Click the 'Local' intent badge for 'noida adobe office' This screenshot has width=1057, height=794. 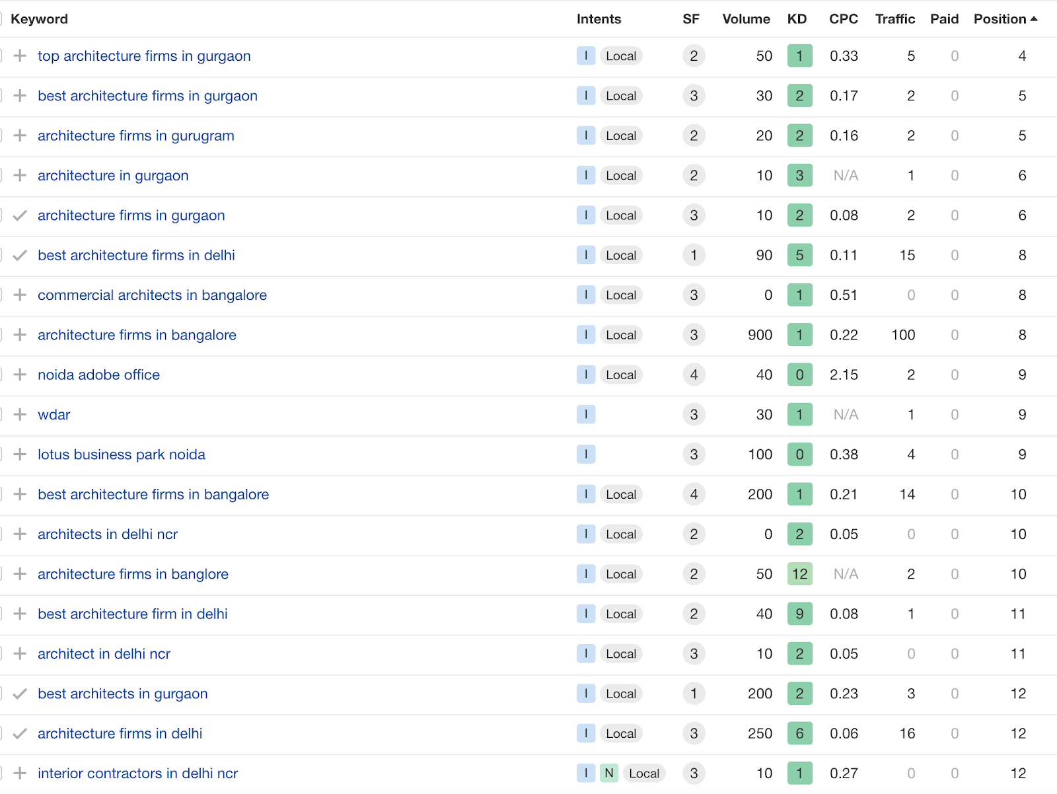point(620,375)
